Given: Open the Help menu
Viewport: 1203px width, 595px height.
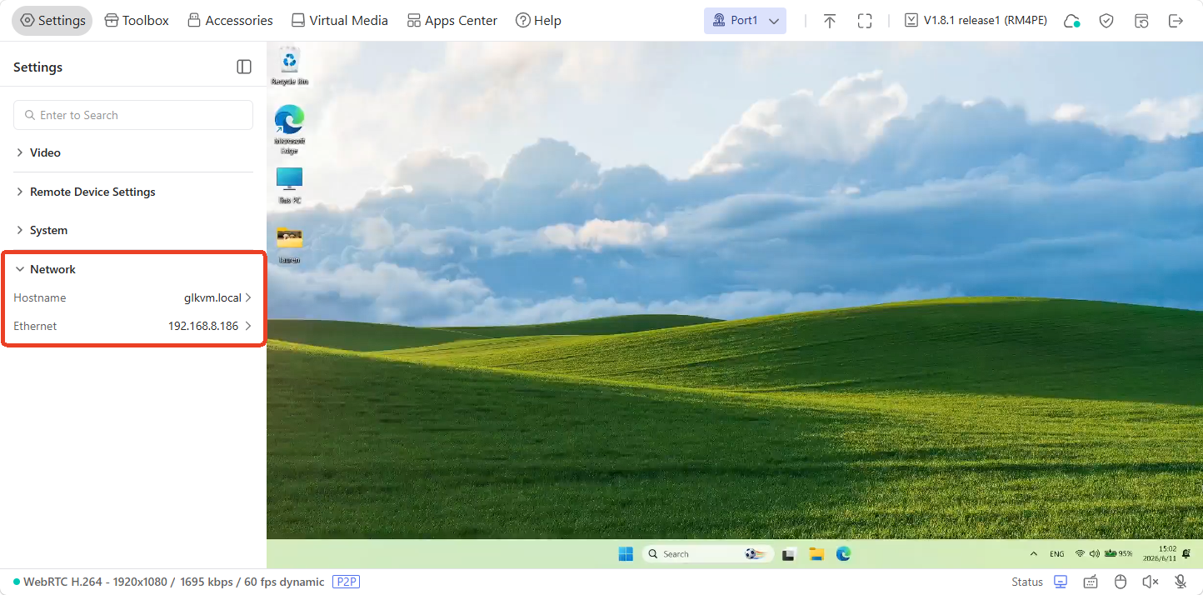Looking at the screenshot, I should point(538,20).
